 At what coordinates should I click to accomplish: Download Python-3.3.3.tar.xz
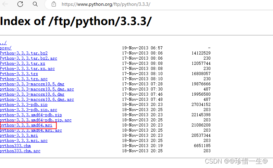23,63
